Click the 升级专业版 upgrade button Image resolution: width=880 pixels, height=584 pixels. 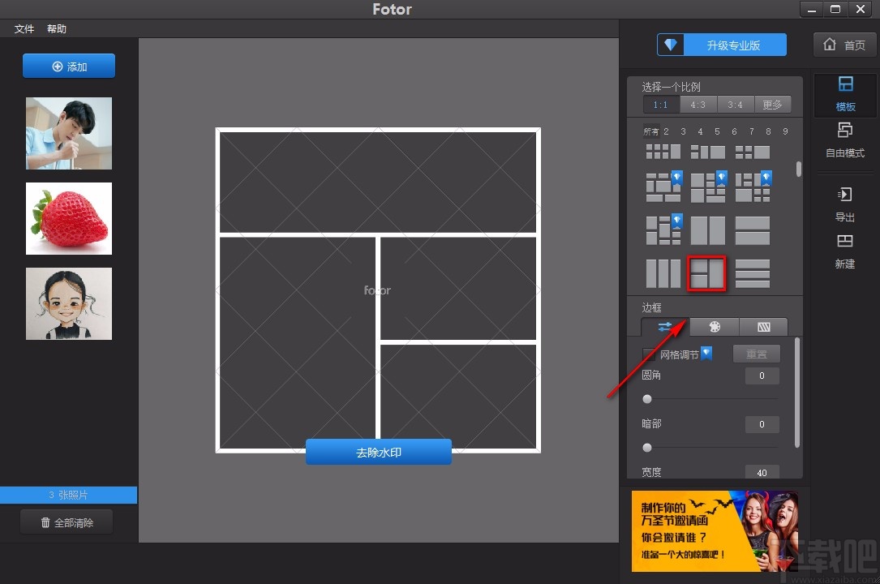coord(722,45)
